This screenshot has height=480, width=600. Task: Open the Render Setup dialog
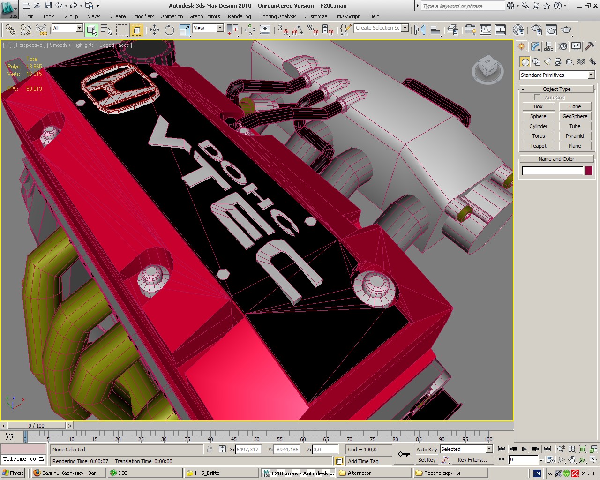(536, 30)
